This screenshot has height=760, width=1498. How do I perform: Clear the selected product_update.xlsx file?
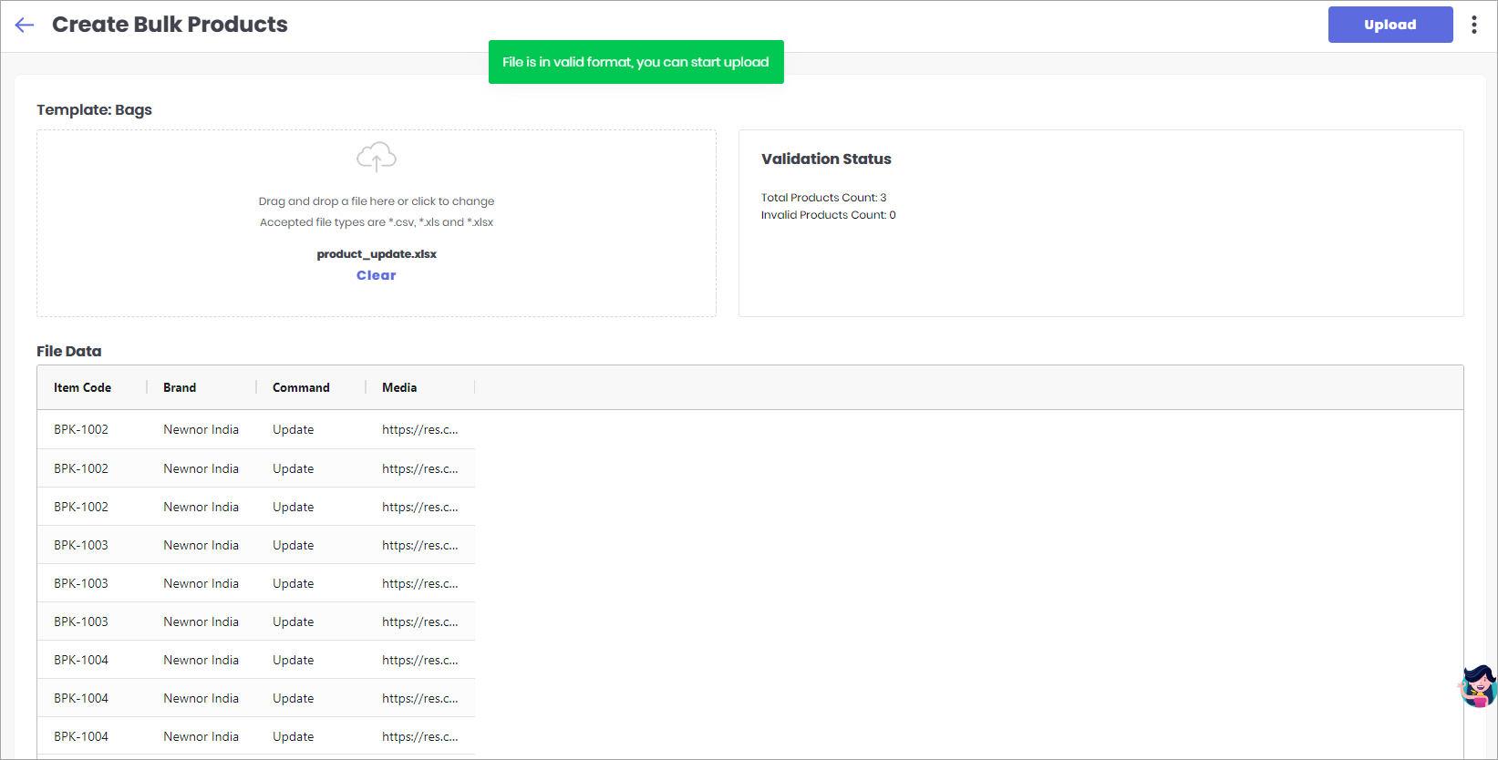click(x=377, y=275)
